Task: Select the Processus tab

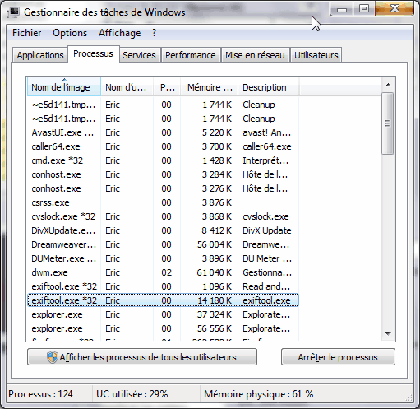Action: click(x=93, y=53)
